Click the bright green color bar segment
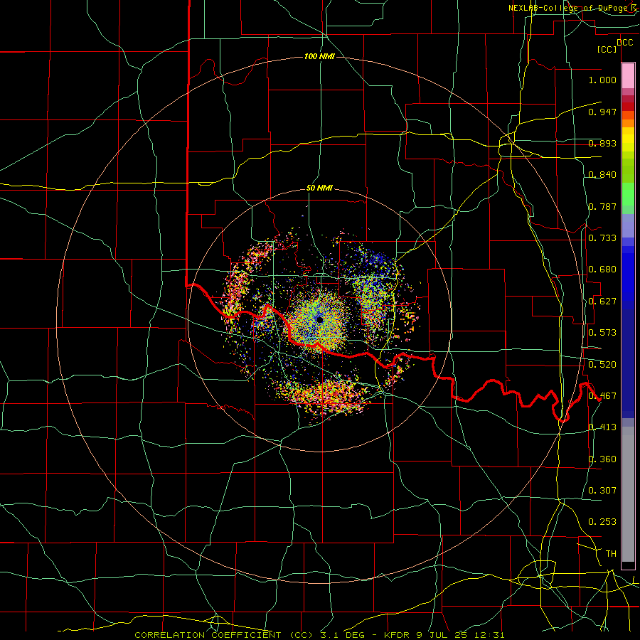This screenshot has height=640, width=640. tap(628, 194)
